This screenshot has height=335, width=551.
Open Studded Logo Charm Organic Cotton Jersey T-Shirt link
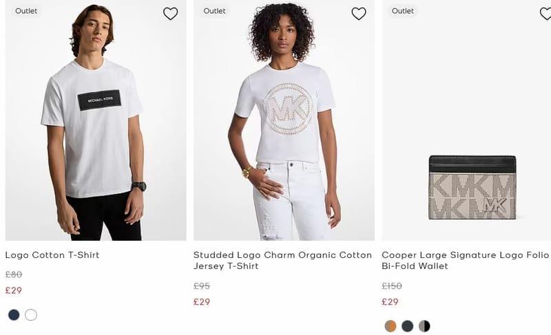(282, 260)
